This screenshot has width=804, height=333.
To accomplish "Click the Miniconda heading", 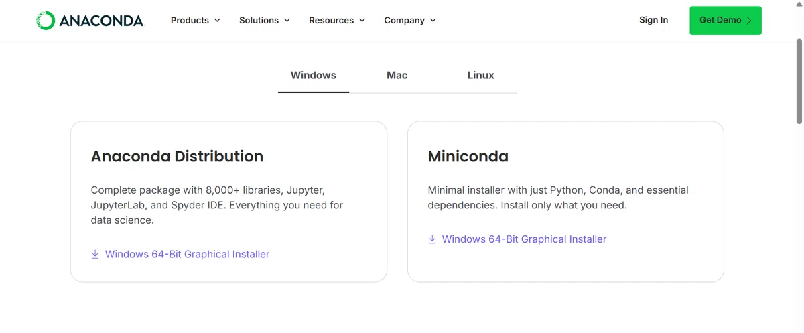I will 468,157.
